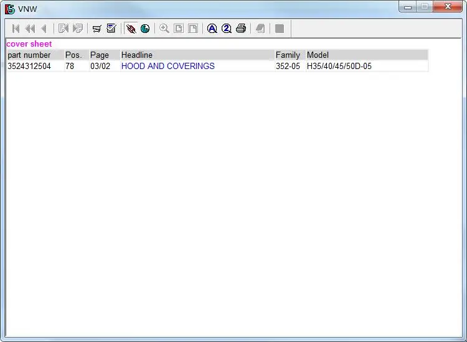The image size is (467, 342).
Task: Toggle the crossed-out link icon
Action: 131,29
